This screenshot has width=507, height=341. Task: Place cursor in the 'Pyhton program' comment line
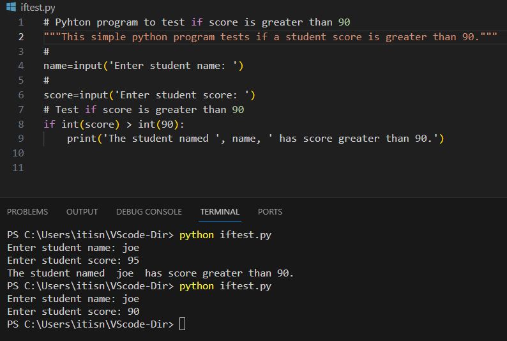[197, 22]
